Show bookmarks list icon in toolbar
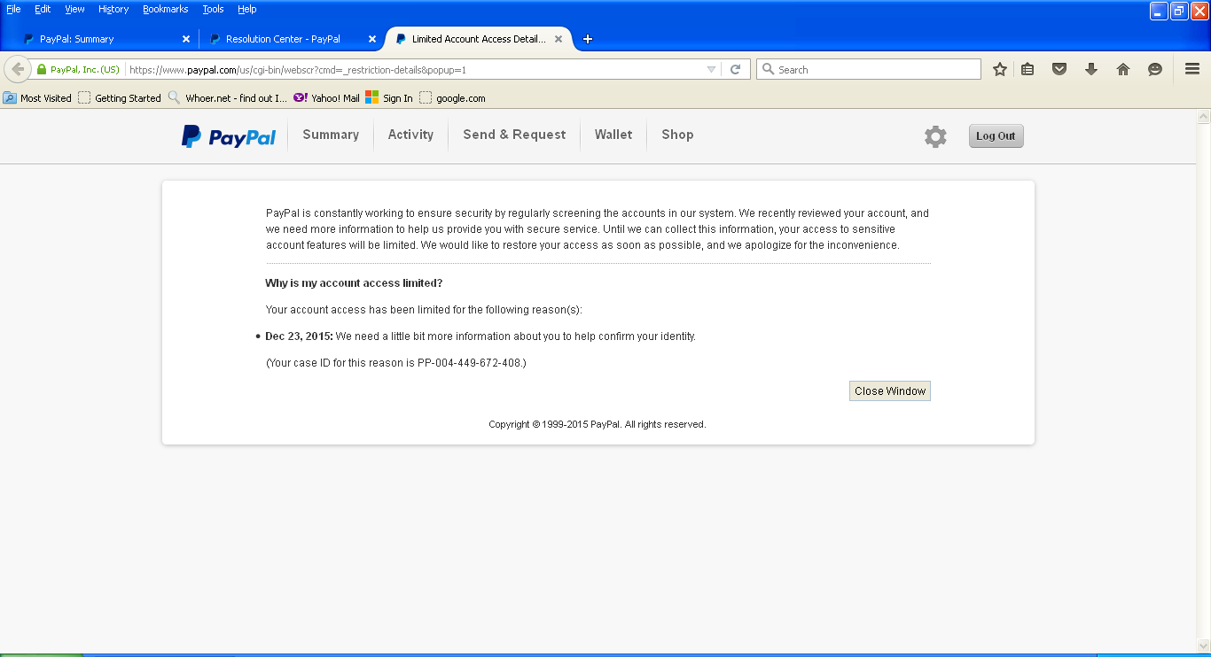 (1027, 69)
